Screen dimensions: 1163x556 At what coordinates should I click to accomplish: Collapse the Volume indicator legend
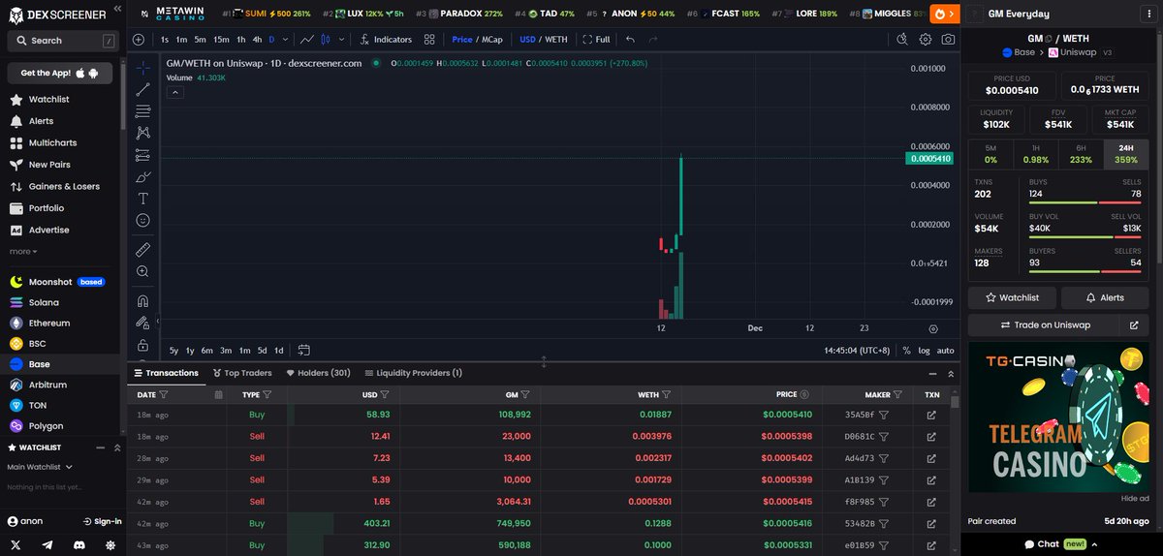[175, 92]
